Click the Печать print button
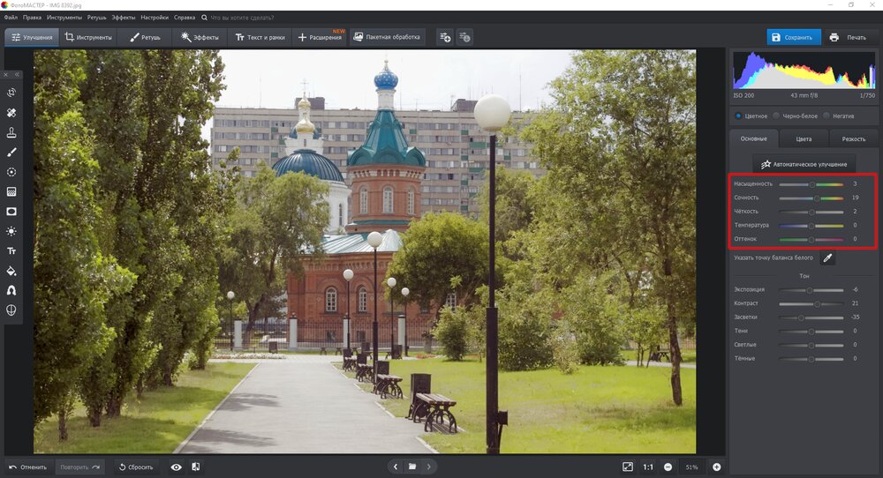 click(848, 37)
